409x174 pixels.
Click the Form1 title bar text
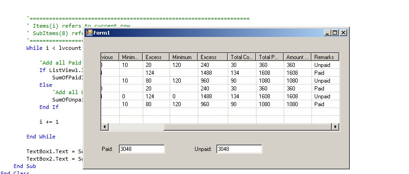pyautogui.click(x=102, y=33)
